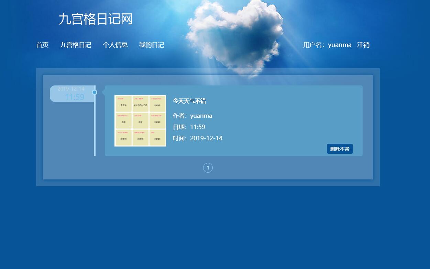Open the 我的日记 page from the navigation bar
The height and width of the screenshot is (269, 430).
(152, 45)
